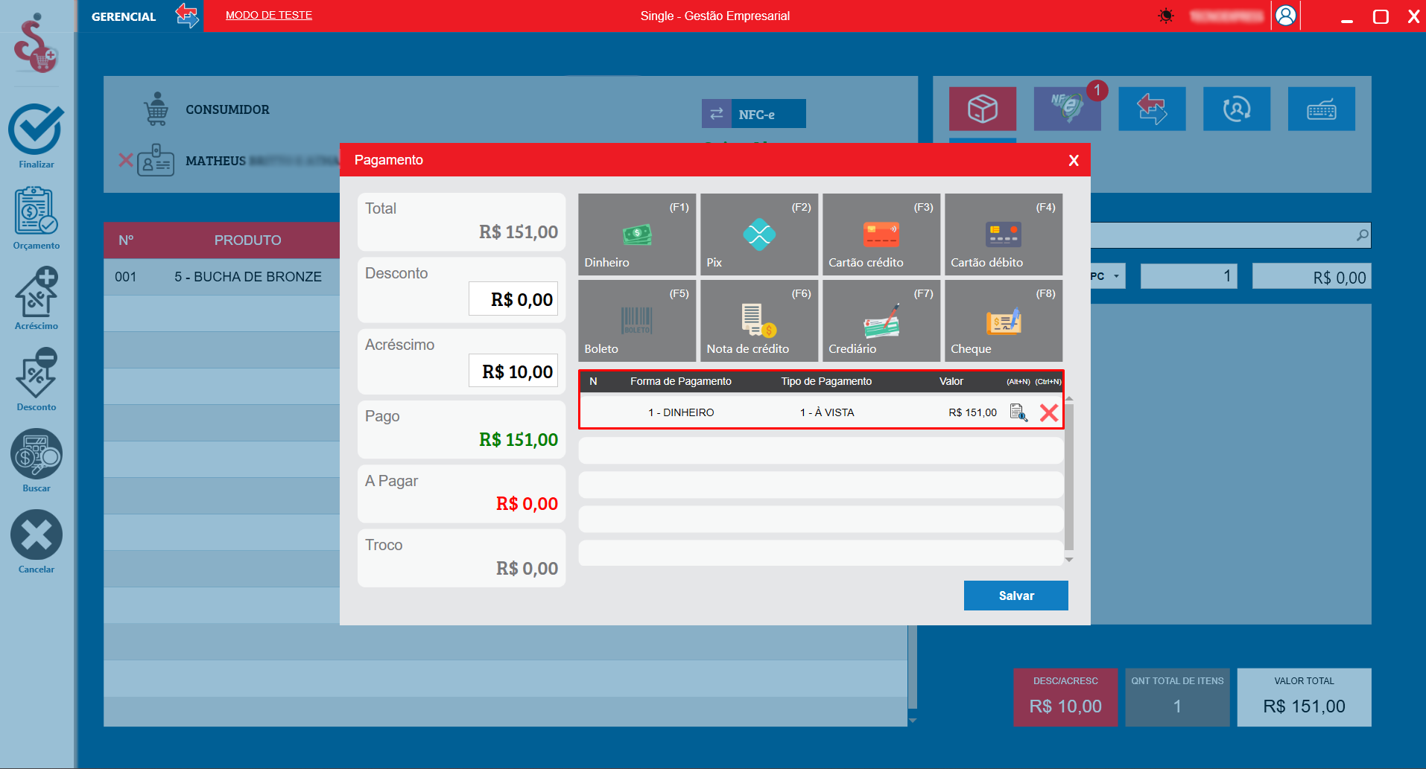Click the Pago R$ 151,00 value
This screenshot has width=1426, height=769.
(x=519, y=440)
